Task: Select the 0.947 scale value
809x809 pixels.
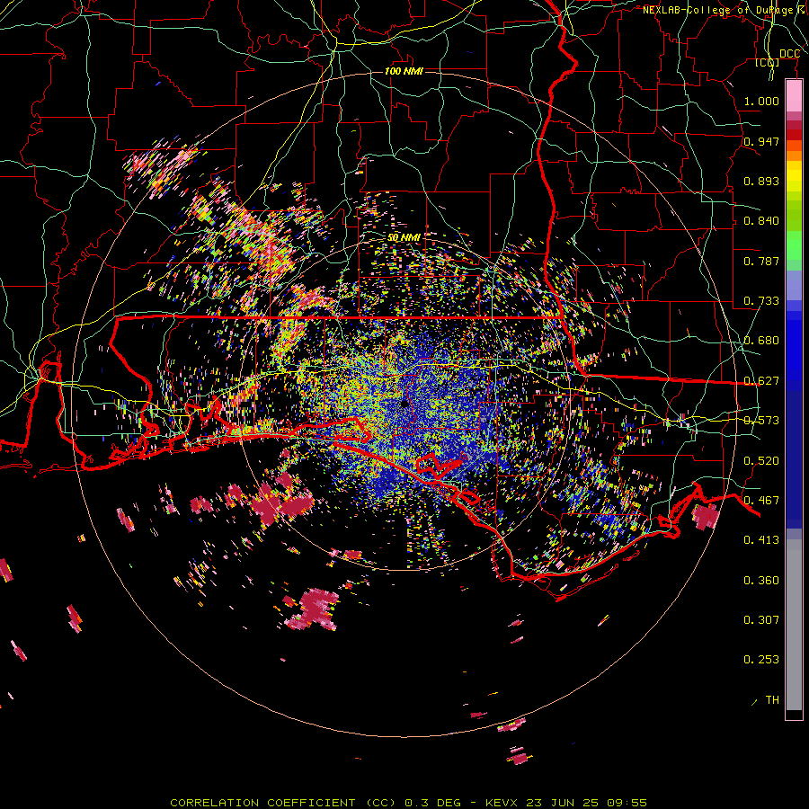Action: [761, 141]
